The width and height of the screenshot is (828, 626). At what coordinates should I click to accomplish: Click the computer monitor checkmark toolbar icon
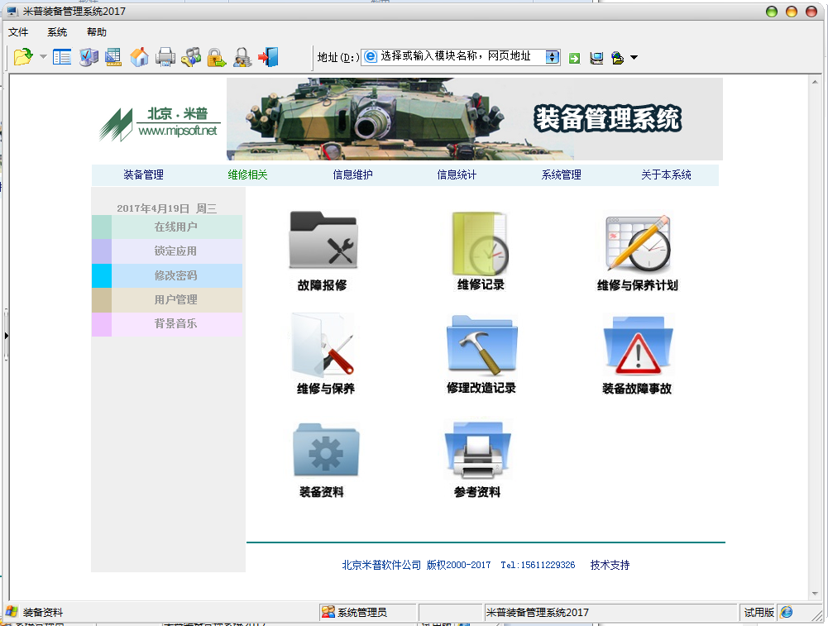pos(89,57)
